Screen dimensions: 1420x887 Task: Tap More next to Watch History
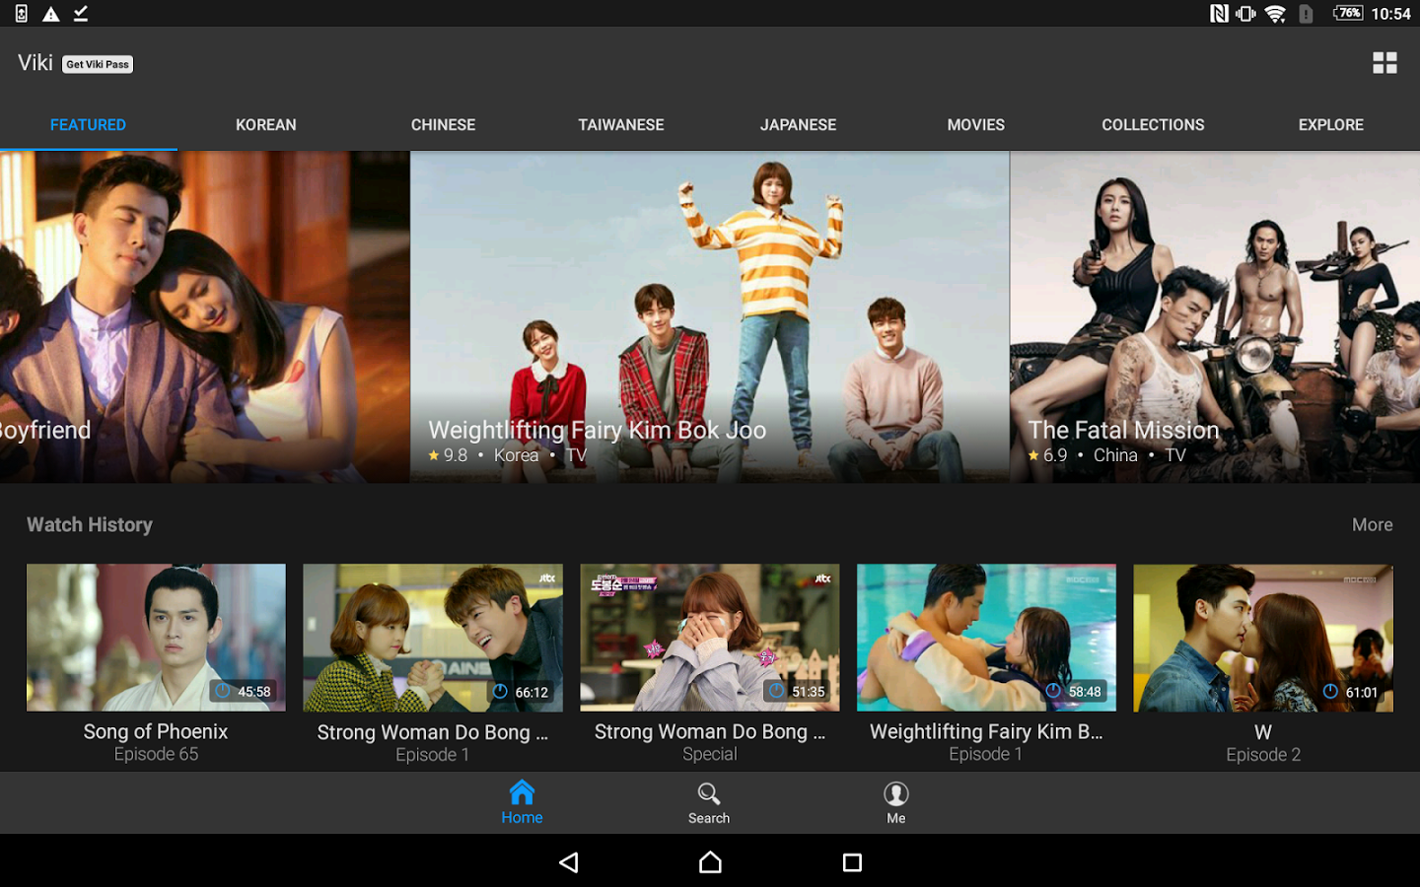(1372, 524)
